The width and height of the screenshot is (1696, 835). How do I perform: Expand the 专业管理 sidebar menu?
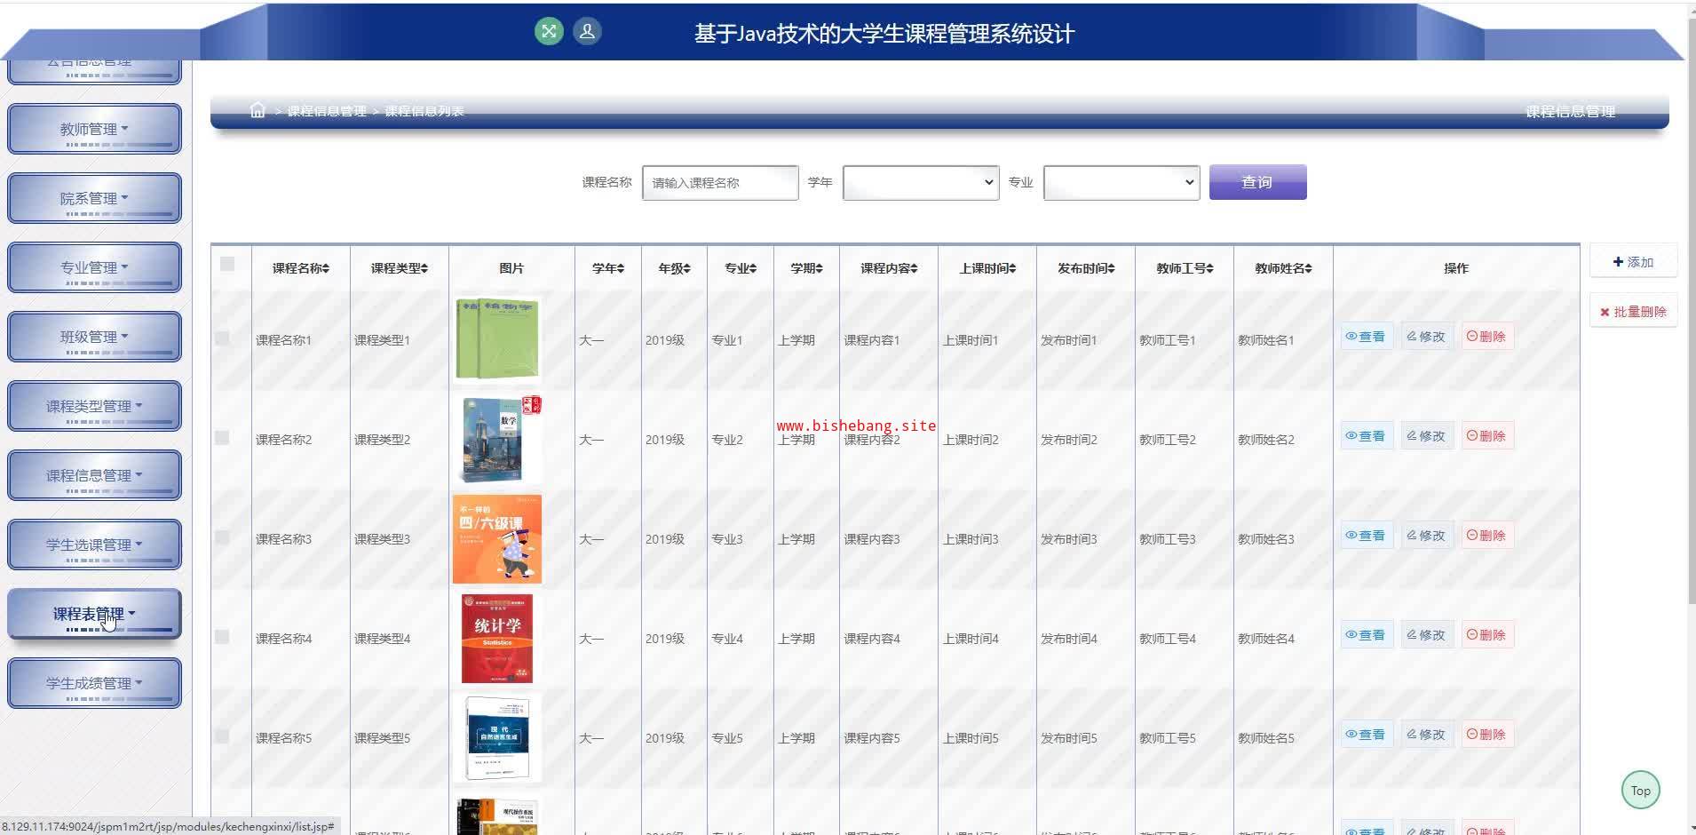94,267
